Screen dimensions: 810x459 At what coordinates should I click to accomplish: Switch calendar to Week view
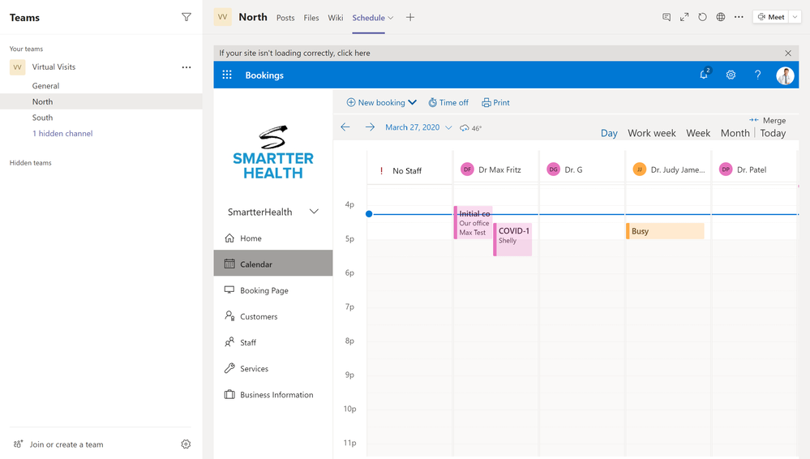[x=698, y=133]
